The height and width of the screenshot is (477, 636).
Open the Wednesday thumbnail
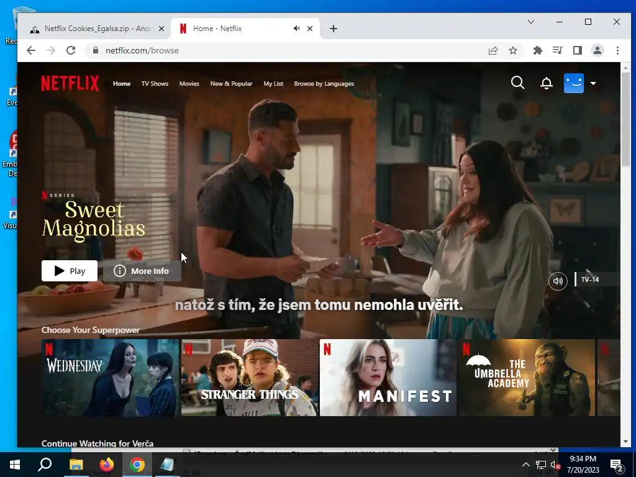[x=110, y=378]
